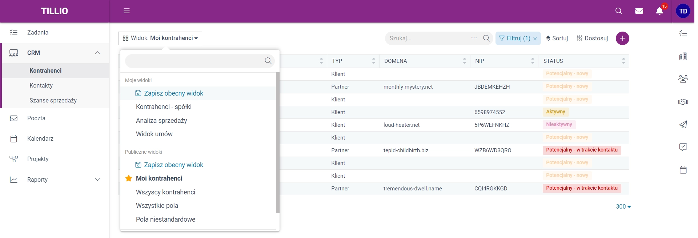Open search options three-dots in Szukaj field
The width and height of the screenshot is (698, 238).
[474, 38]
